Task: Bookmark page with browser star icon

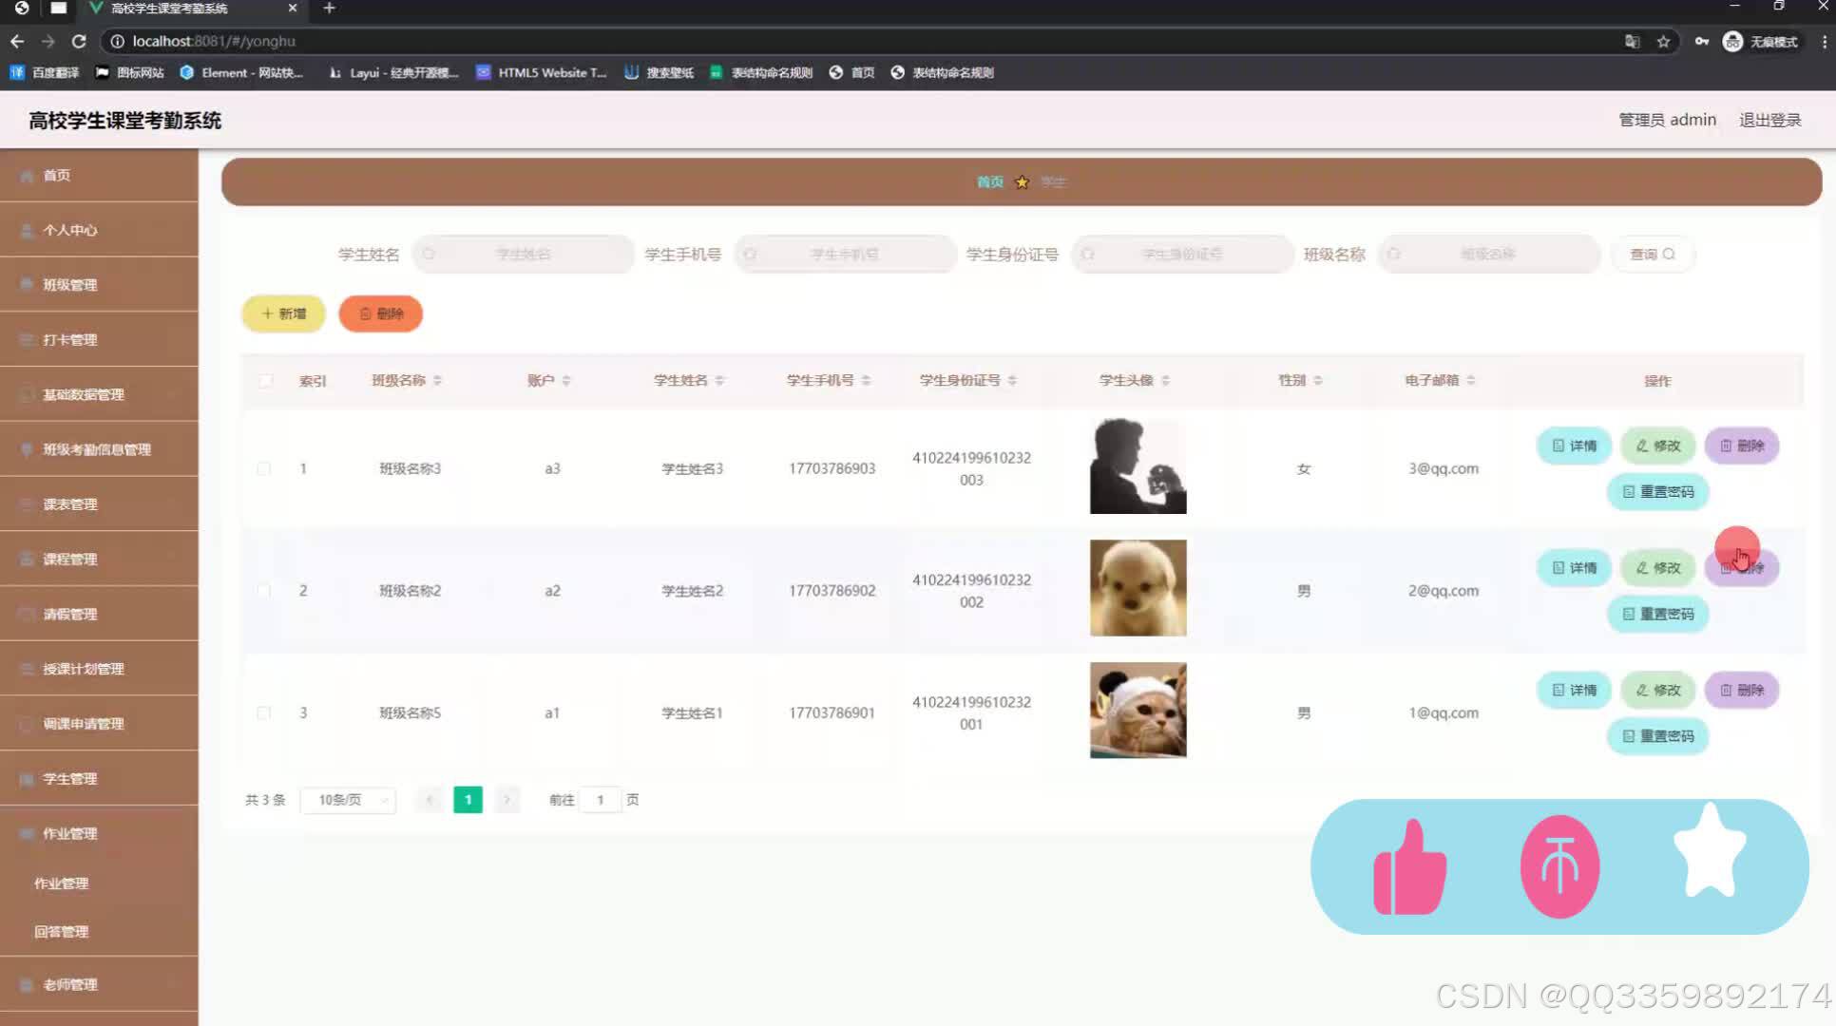Action: point(1663,42)
